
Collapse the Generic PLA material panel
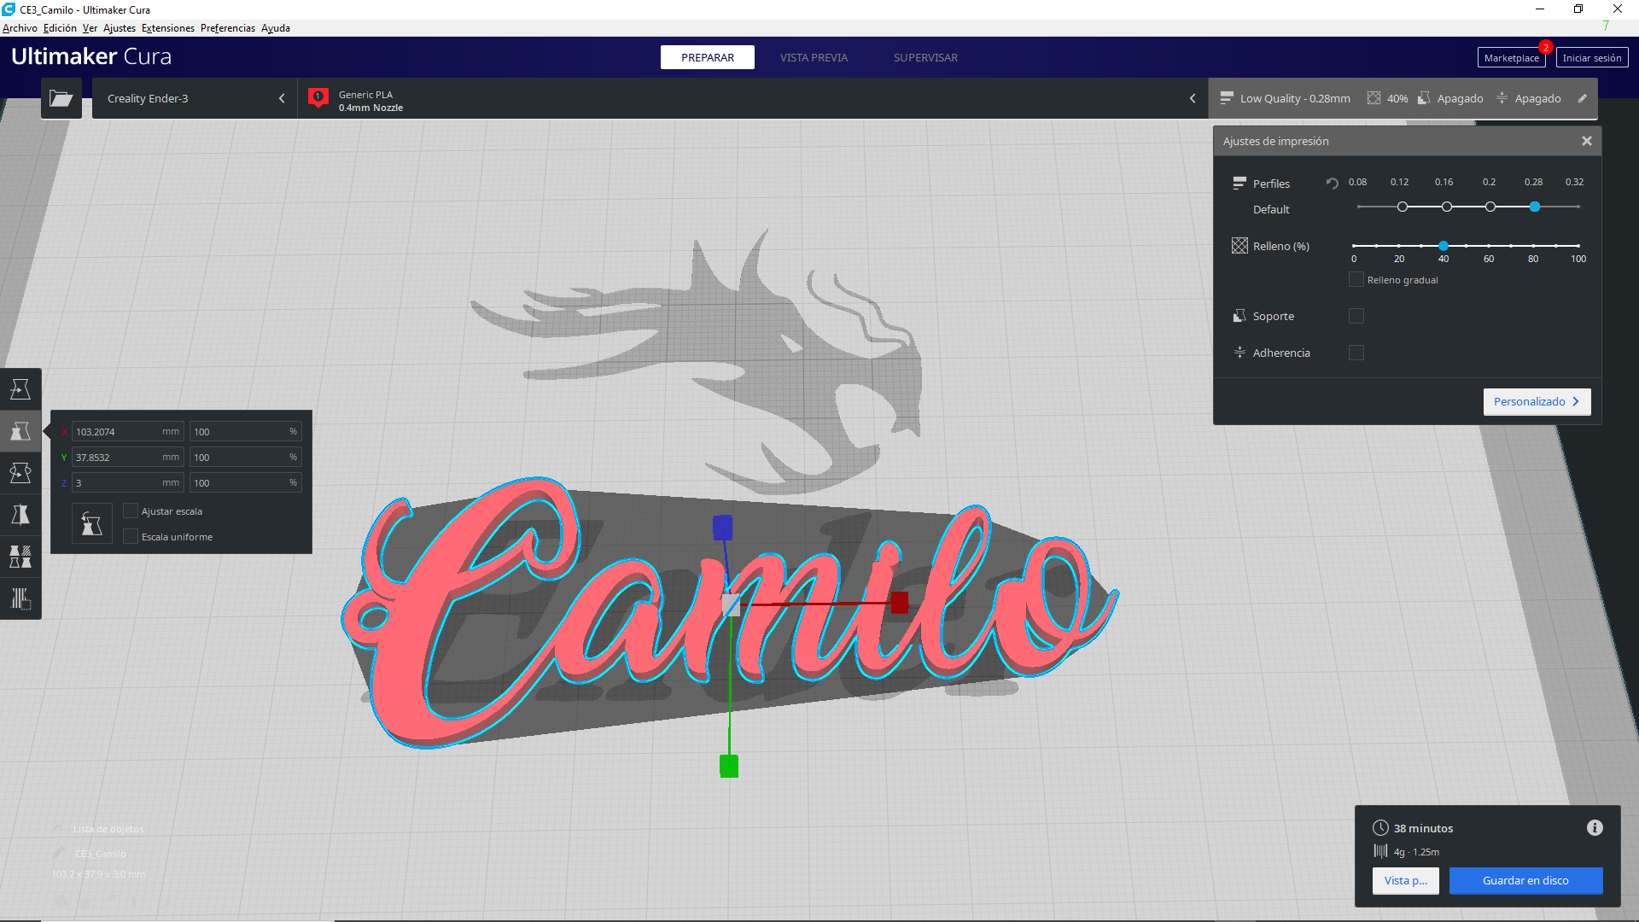[x=1193, y=98]
